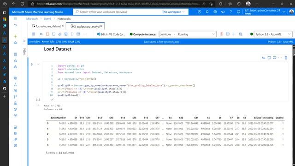
Task: Stop kernel with the red square icon
Action: (47, 34)
